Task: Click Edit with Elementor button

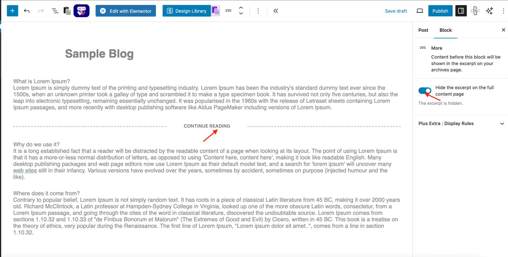Action: pos(126,11)
